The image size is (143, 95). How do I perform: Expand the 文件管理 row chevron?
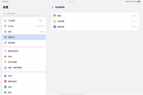[x=137, y=21]
